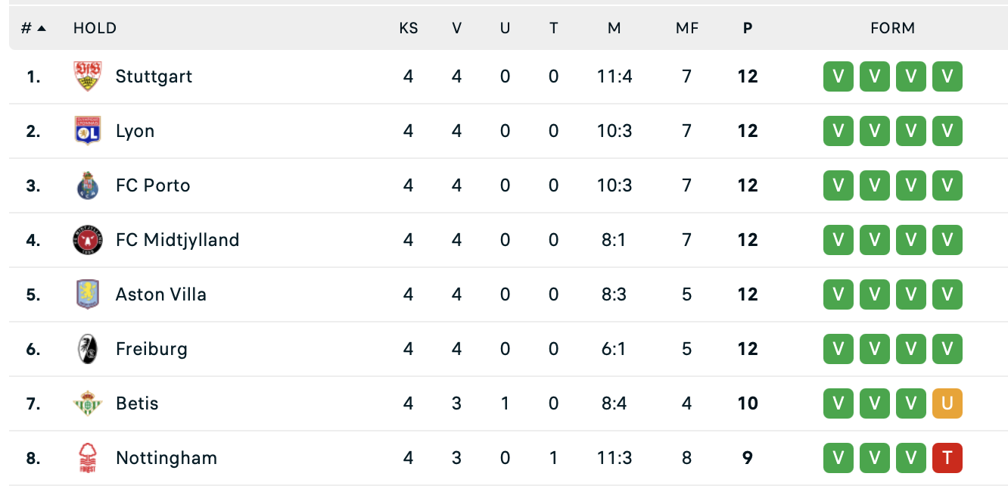Click the Lyon club logo

[87, 131]
